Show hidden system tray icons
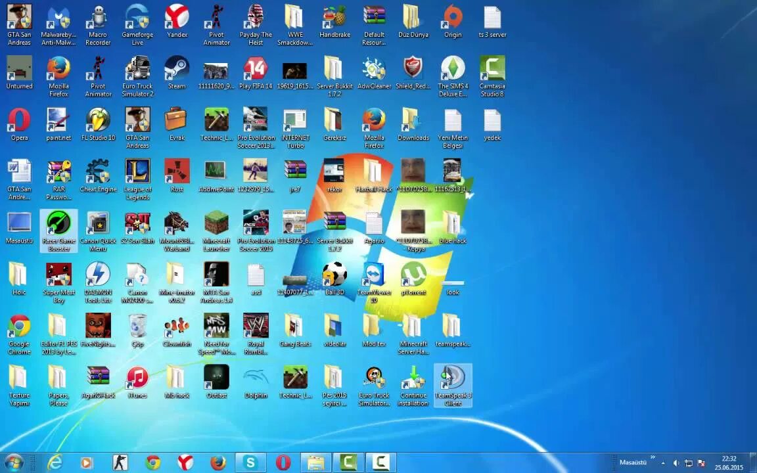This screenshot has width=757, height=473. (x=663, y=463)
